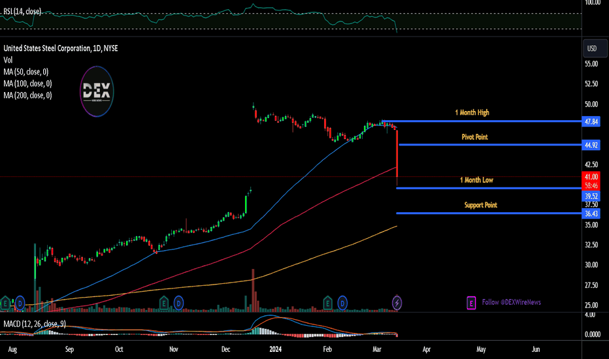This screenshot has width=609, height=359.
Task: Select the RSI (14, close) indicator label
Action: point(22,12)
